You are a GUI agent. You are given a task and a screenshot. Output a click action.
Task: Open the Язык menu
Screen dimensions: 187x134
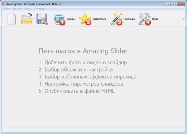pos(28,9)
